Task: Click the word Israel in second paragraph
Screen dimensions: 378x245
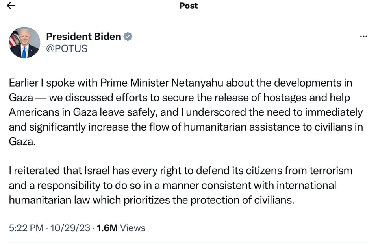Action: 97,171
